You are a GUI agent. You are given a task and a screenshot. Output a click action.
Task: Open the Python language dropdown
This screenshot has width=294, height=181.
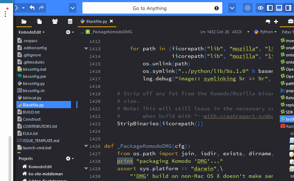pos(265,32)
